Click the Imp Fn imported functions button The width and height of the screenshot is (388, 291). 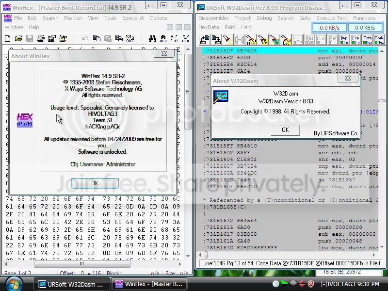(344, 40)
